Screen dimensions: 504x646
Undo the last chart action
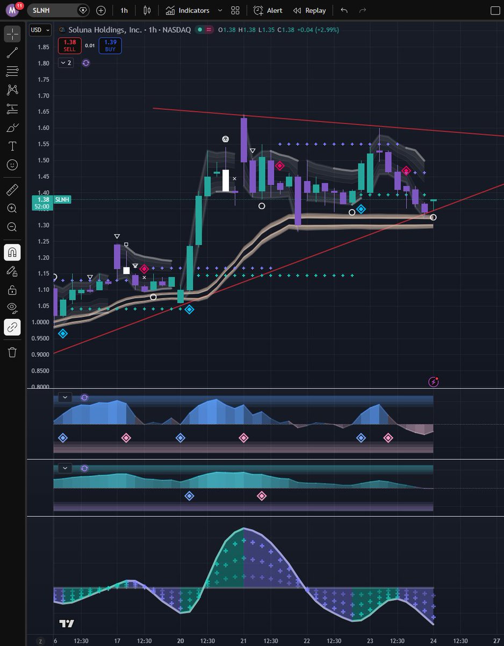[x=344, y=10]
